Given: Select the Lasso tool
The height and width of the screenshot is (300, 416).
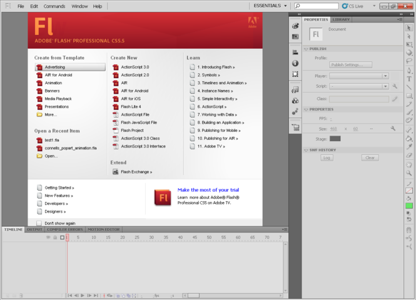Looking at the screenshot, I should pyautogui.click(x=409, y=61).
